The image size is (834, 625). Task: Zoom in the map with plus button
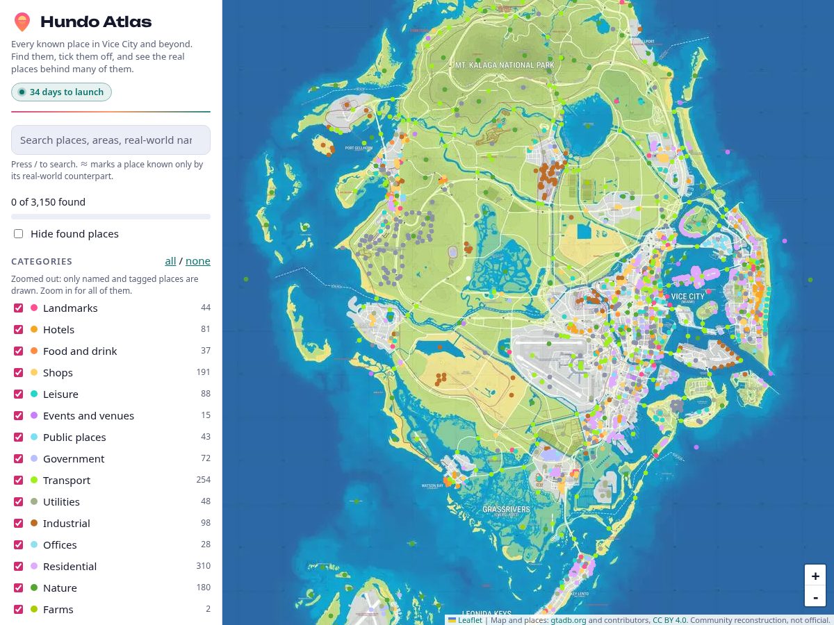pos(815,576)
